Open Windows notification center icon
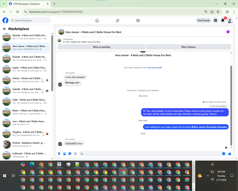 click(232, 176)
